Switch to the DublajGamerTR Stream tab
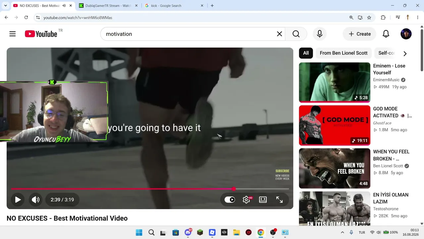Image resolution: width=424 pixels, height=239 pixels. click(108, 6)
